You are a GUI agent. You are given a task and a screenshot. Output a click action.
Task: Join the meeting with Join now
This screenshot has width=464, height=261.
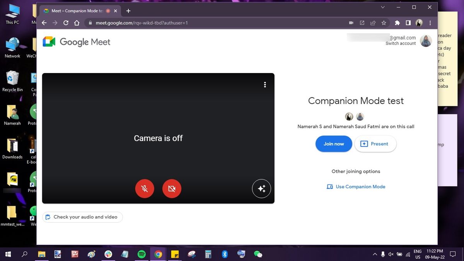tap(333, 143)
